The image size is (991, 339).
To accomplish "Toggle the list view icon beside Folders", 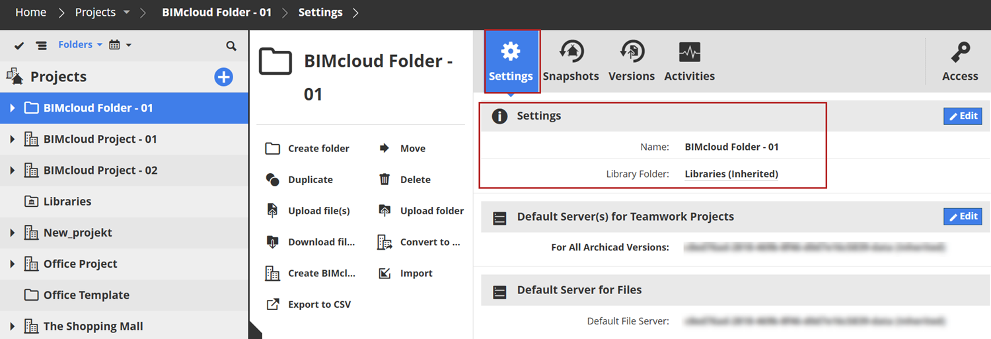I will click(x=42, y=46).
